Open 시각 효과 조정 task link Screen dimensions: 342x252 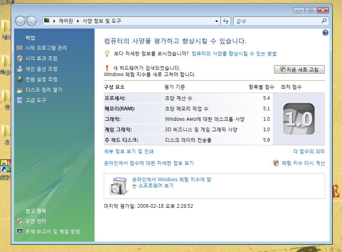click(41, 58)
